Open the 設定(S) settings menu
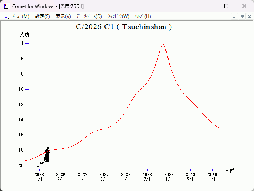Screen dimensions: 254x191 pyautogui.click(x=42, y=16)
